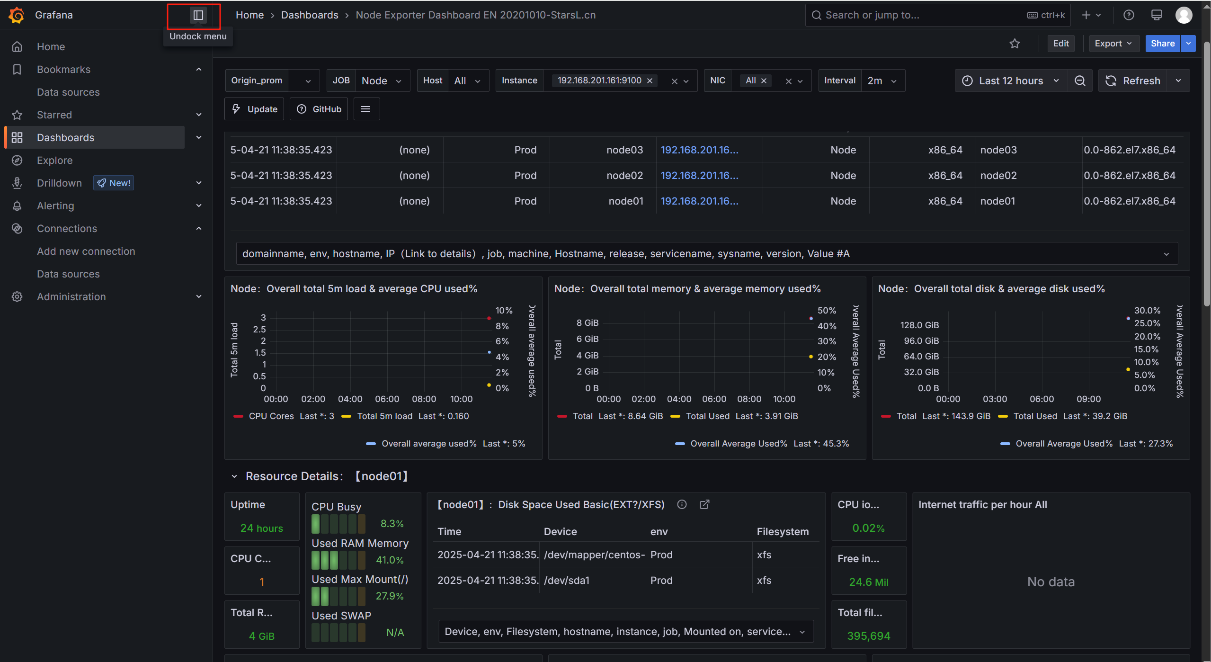The height and width of the screenshot is (662, 1211).
Task: Open the user profile avatar
Action: [1184, 15]
